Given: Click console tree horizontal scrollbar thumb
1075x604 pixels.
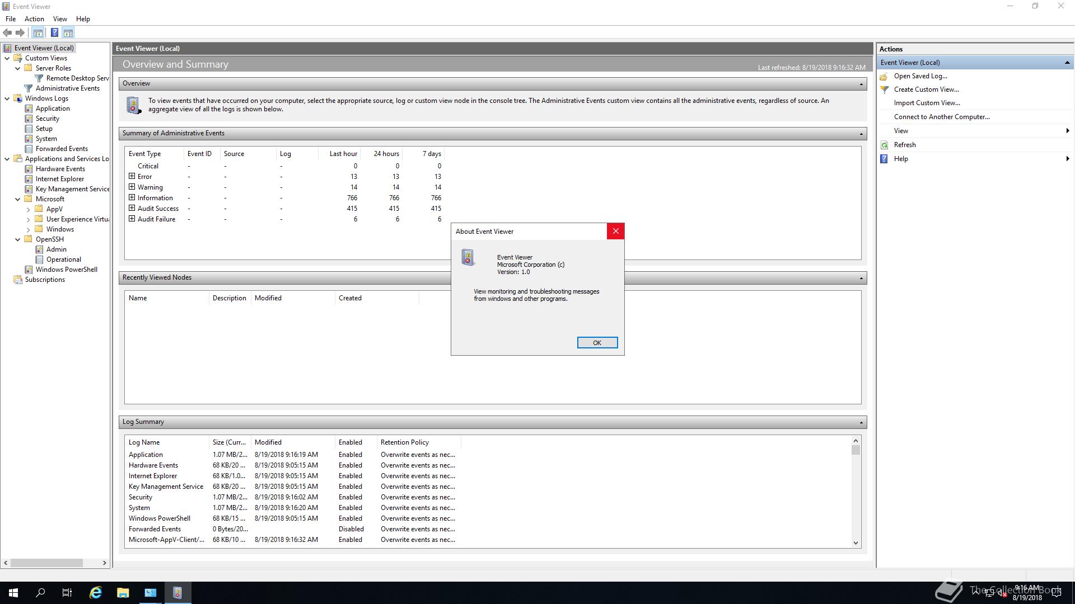Looking at the screenshot, I should tap(47, 563).
